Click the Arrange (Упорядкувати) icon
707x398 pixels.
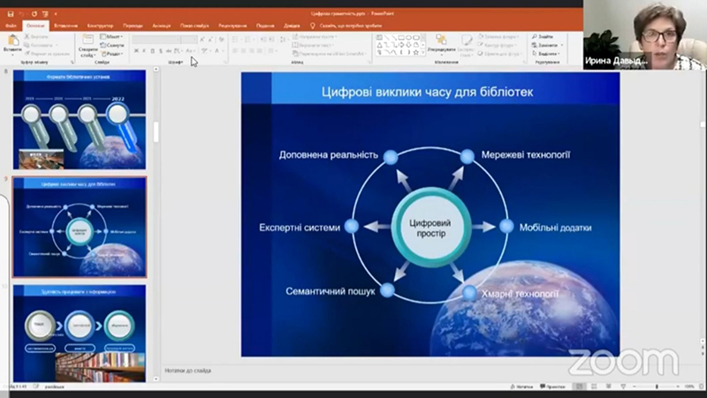pyautogui.click(x=441, y=40)
